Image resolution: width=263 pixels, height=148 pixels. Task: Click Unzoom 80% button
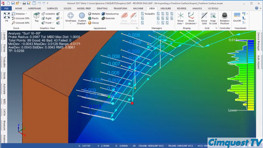coord(21,23)
